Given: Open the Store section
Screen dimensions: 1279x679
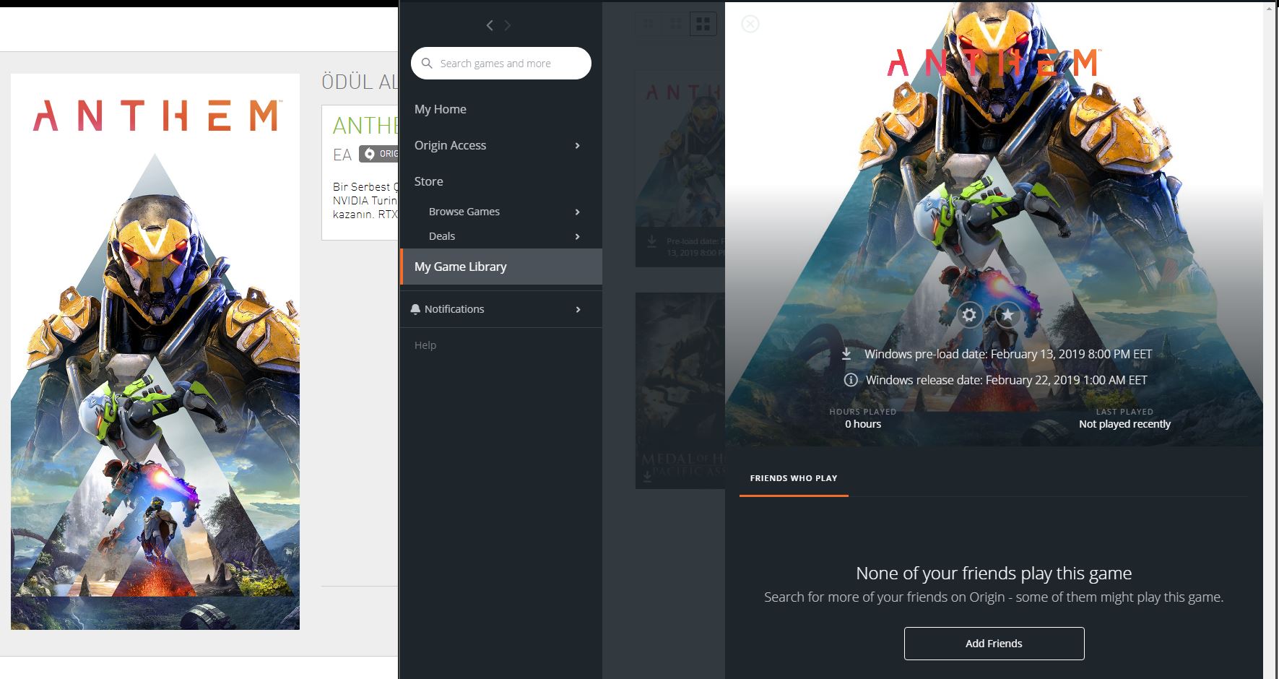Looking at the screenshot, I should [x=429, y=181].
